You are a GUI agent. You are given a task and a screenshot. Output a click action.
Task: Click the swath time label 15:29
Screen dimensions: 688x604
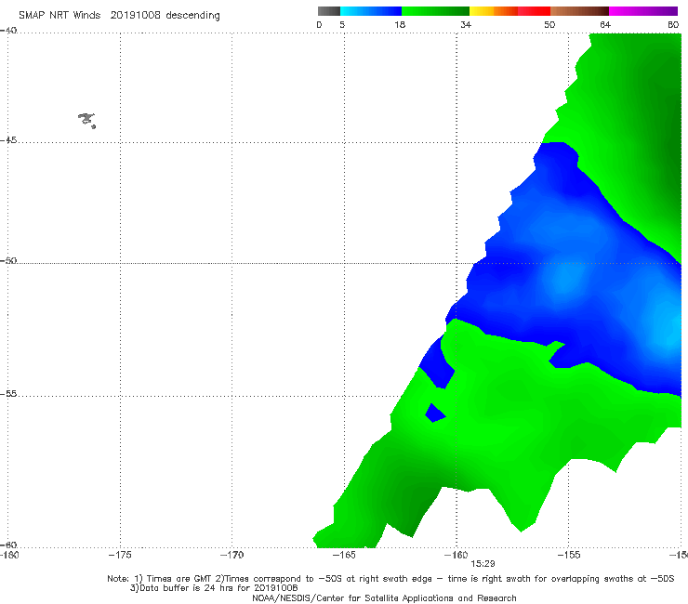pos(483,564)
